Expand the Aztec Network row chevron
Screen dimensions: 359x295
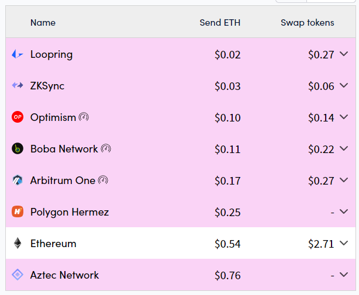[x=344, y=275]
